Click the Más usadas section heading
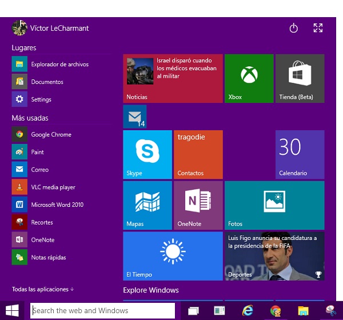The image size is (343, 320). click(30, 118)
